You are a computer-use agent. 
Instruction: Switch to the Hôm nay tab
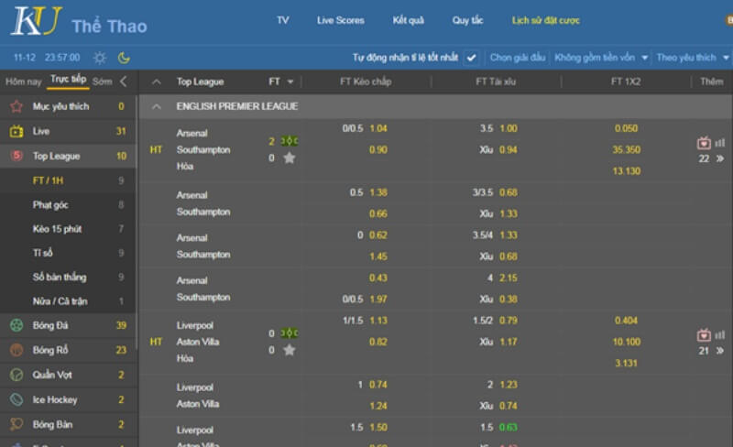tap(24, 82)
